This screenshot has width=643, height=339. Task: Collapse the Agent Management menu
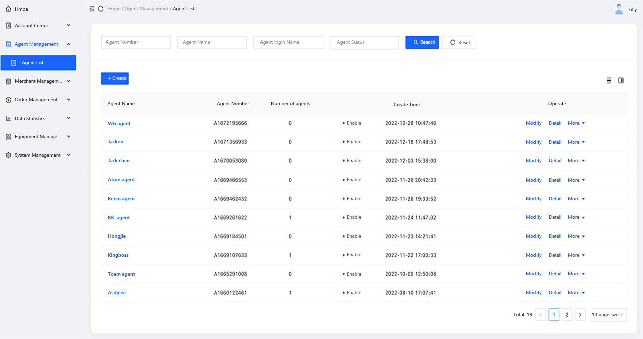click(69, 44)
